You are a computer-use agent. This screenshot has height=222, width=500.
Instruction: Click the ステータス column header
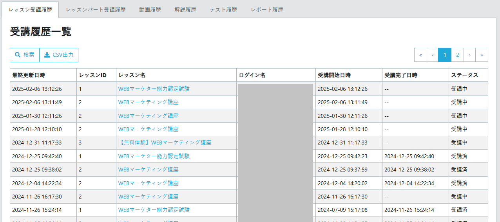(x=469, y=75)
